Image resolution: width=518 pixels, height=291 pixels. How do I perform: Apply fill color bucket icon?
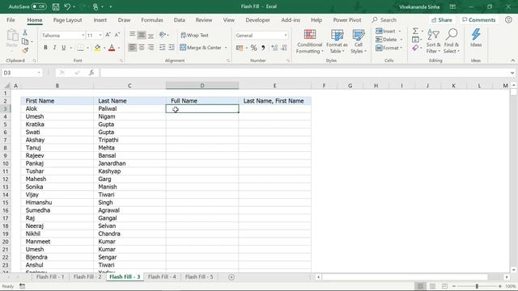tap(97, 48)
